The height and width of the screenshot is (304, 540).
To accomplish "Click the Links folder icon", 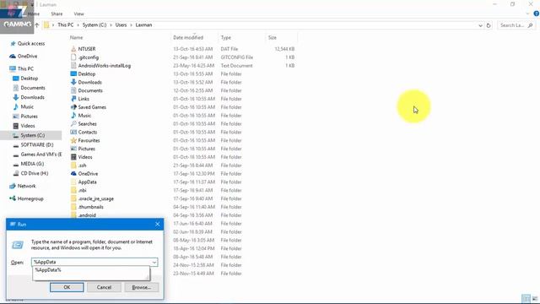I will tap(73, 99).
